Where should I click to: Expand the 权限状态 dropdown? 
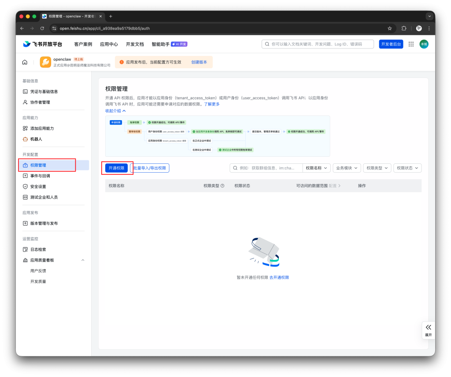407,168
